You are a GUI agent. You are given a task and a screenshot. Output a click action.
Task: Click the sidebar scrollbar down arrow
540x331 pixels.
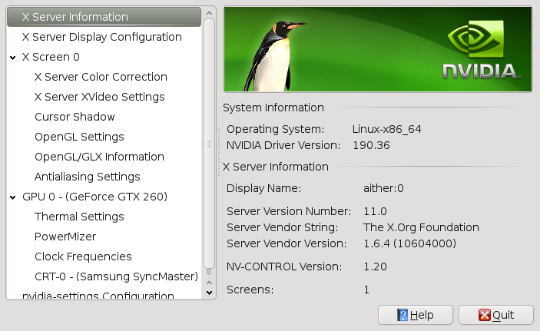pyautogui.click(x=209, y=293)
